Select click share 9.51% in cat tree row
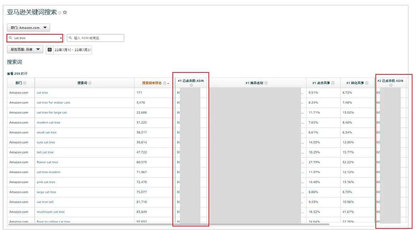 pyautogui.click(x=313, y=93)
